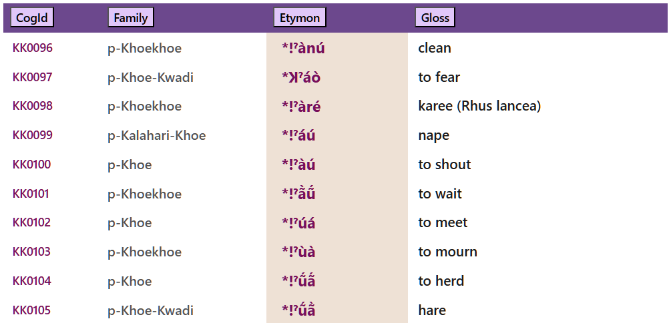Open cognate link KK0103
Image resolution: width=669 pixels, height=323 pixels.
coord(32,252)
